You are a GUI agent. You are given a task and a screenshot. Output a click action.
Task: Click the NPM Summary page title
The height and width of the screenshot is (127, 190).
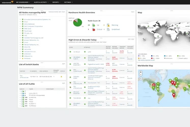coord(25,7)
